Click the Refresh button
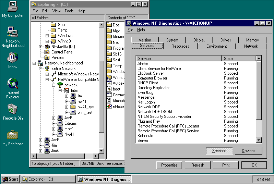Viewport: 274px width, 184px height. click(198, 165)
